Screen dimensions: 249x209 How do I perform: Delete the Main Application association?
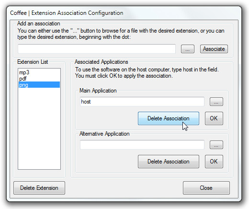(x=169, y=118)
